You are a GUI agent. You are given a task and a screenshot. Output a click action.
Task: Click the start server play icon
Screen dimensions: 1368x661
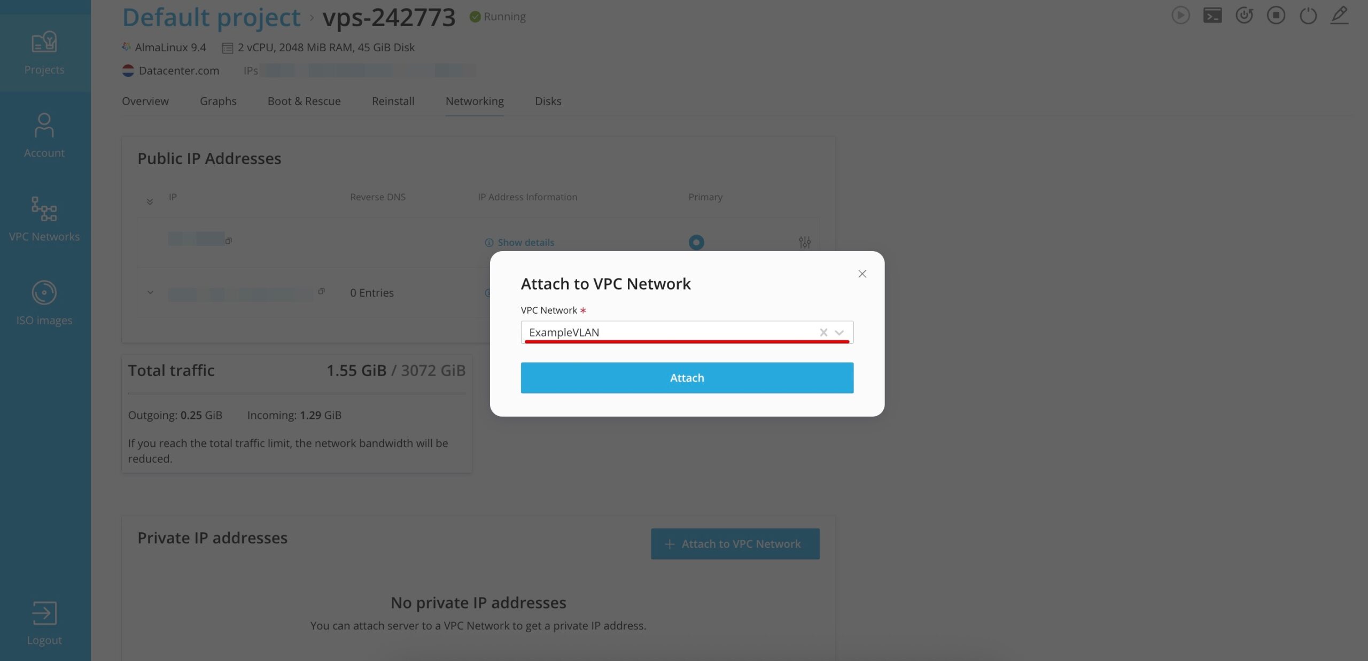(x=1181, y=15)
